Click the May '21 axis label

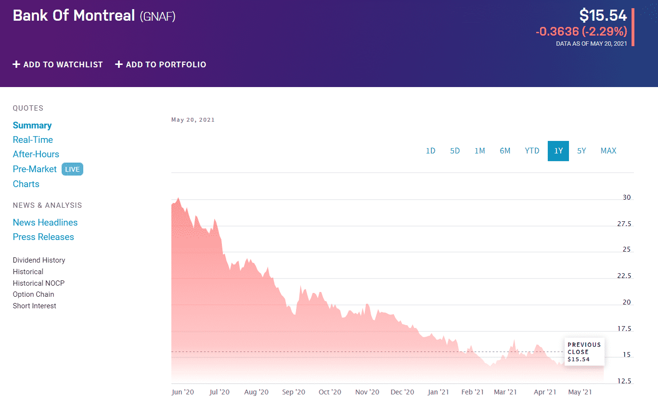(x=580, y=392)
